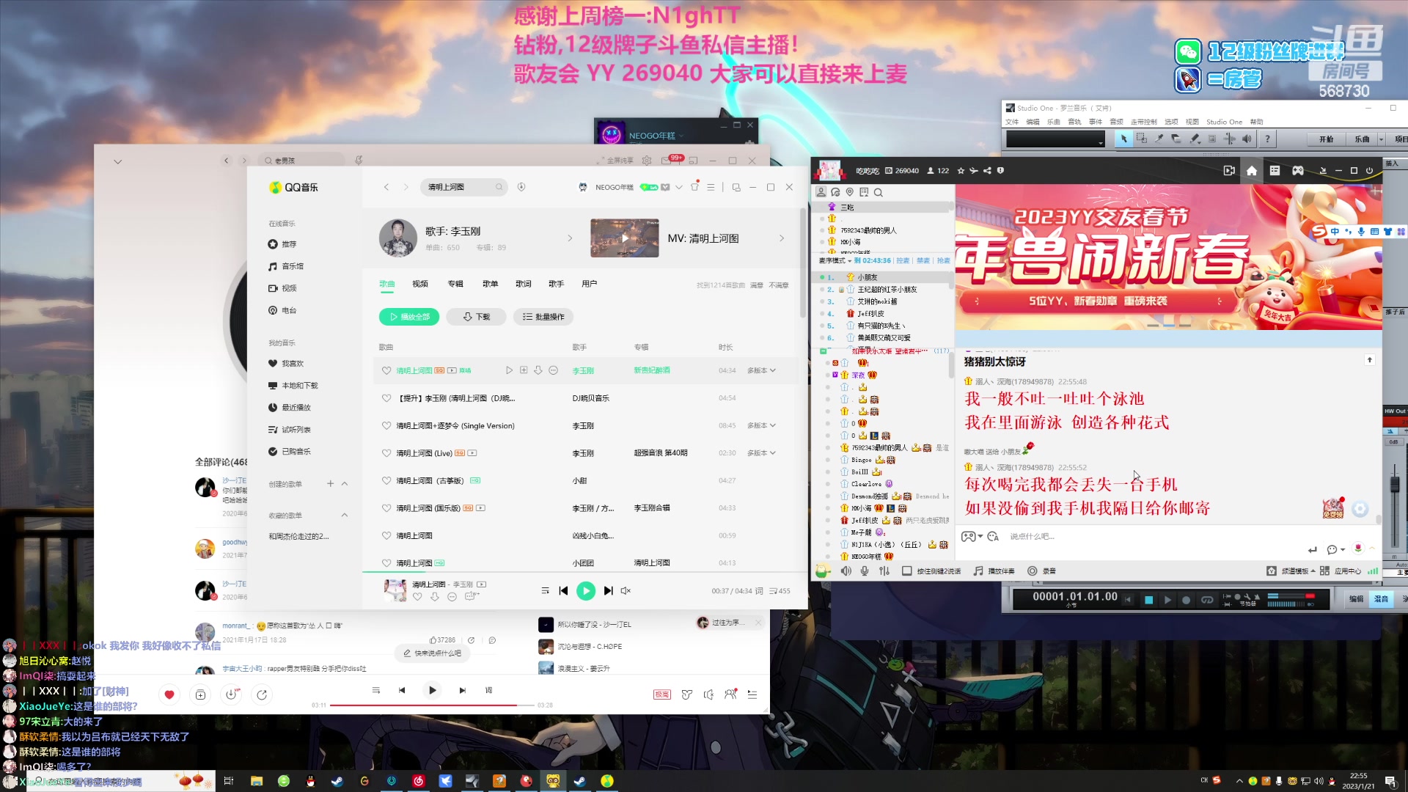Collapse the 创建的歌单 section chevron
The width and height of the screenshot is (1408, 792).
coord(345,484)
